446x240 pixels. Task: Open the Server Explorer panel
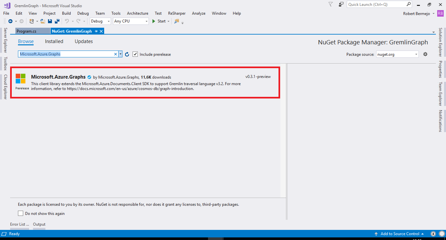[x=5, y=39]
